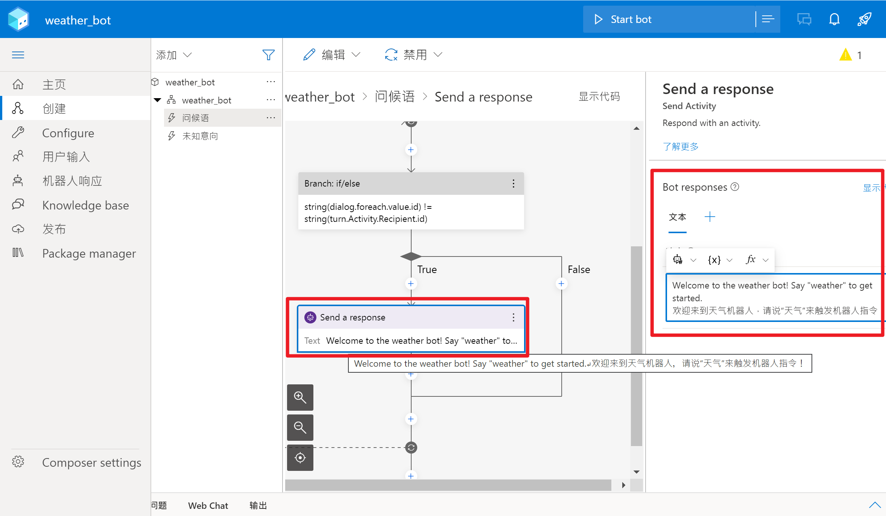Click the filter funnel icon
Viewport: 886px width, 516px height.
tap(268, 55)
